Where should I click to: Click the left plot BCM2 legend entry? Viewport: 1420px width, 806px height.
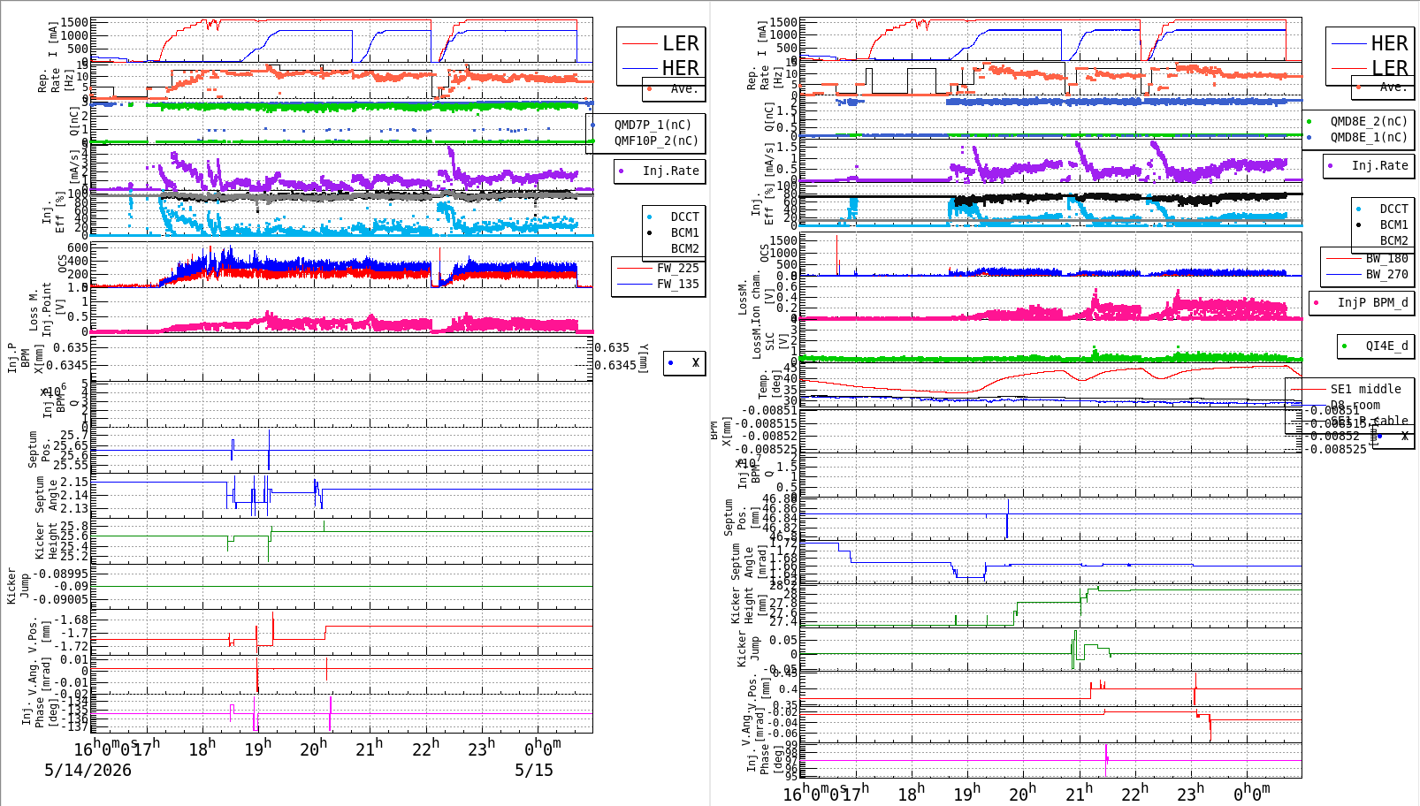(x=684, y=248)
